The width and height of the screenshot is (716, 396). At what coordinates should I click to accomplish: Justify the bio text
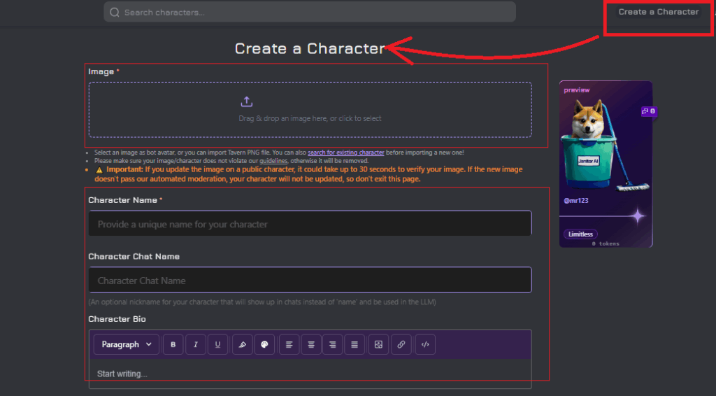pyautogui.click(x=355, y=344)
